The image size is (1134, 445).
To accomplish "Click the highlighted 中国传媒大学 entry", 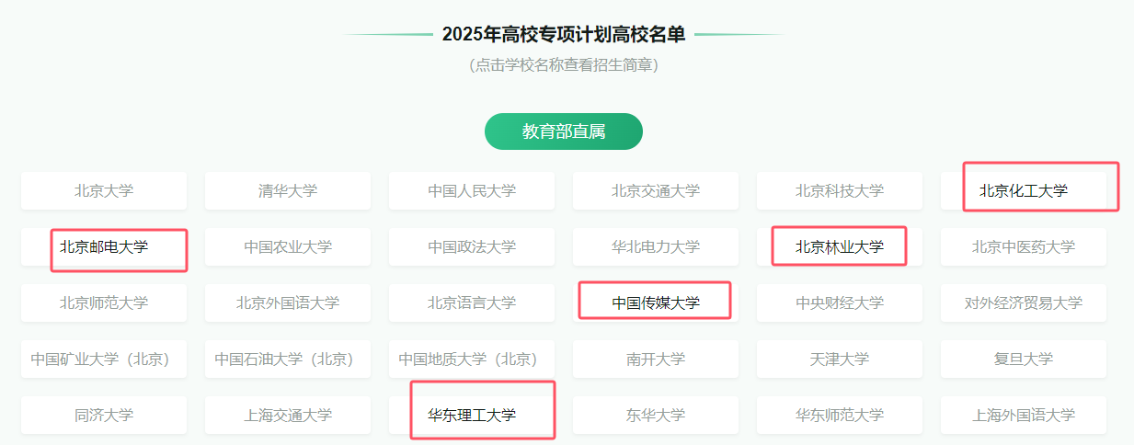I will tap(656, 302).
